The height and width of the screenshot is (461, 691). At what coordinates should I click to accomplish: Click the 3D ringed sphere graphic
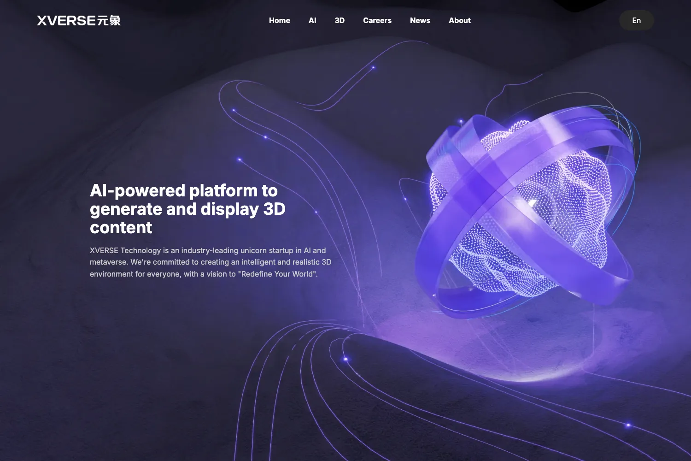(527, 212)
